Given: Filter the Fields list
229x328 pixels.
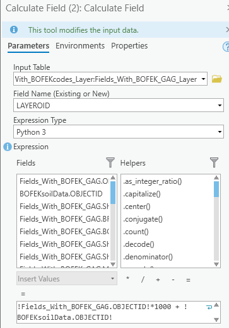Looking at the screenshot, I should pyautogui.click(x=110, y=162).
